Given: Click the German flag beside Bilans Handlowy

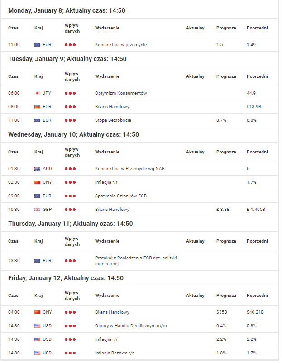Looking at the screenshot, I should pos(37,107).
